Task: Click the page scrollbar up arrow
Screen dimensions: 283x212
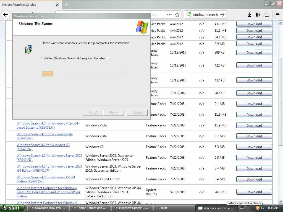Action: coord(281,23)
